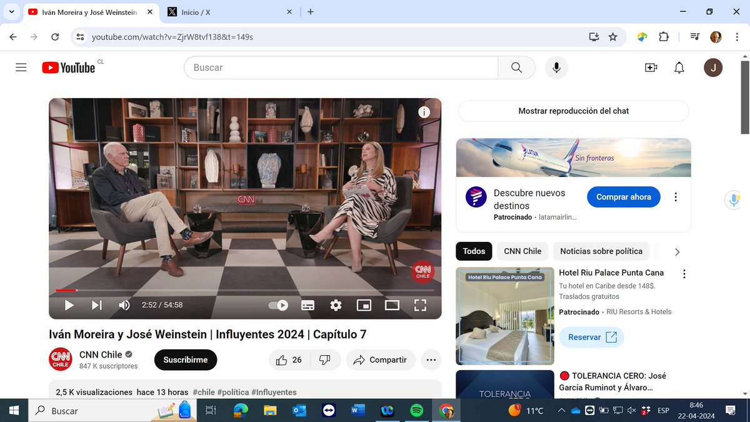Toggle theater mode
Screen dimensions: 750x422
[392, 305]
